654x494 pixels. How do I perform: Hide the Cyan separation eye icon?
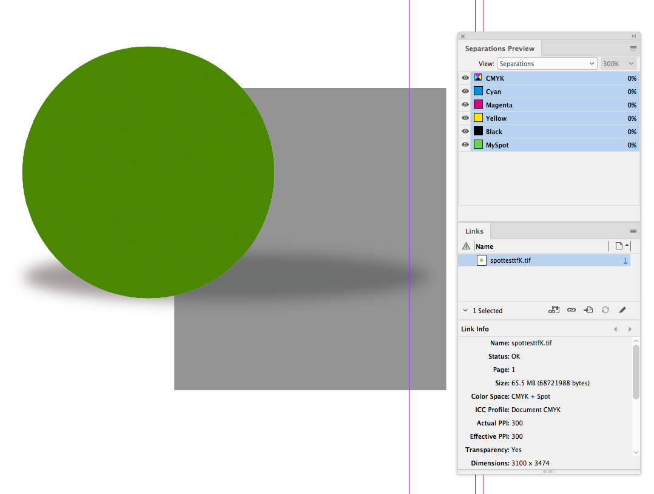click(x=465, y=91)
